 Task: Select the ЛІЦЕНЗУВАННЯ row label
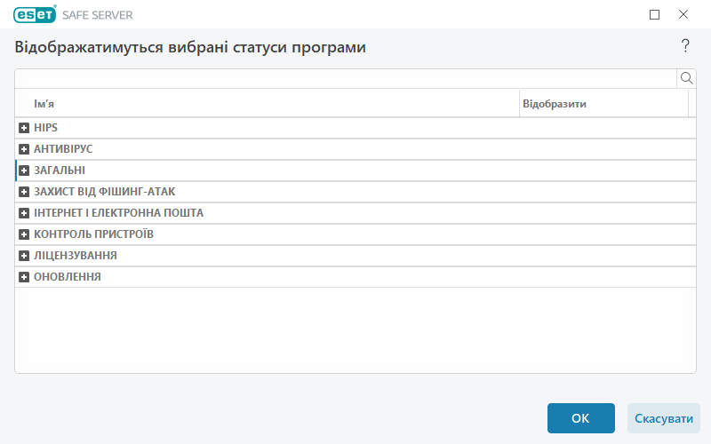click(76, 256)
